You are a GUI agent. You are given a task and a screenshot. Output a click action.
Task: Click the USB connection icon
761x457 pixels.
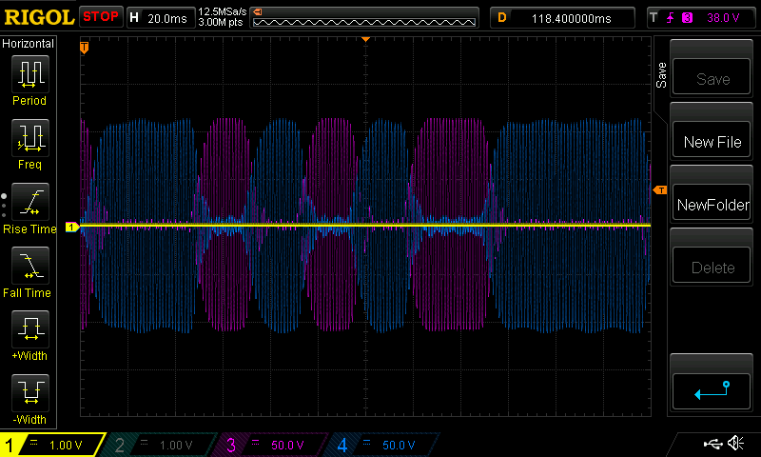click(712, 444)
